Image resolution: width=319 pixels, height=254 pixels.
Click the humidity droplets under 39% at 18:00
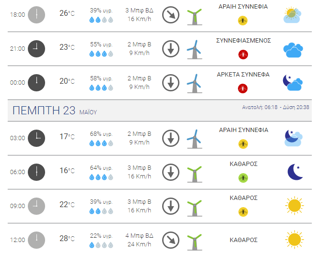(x=101, y=20)
